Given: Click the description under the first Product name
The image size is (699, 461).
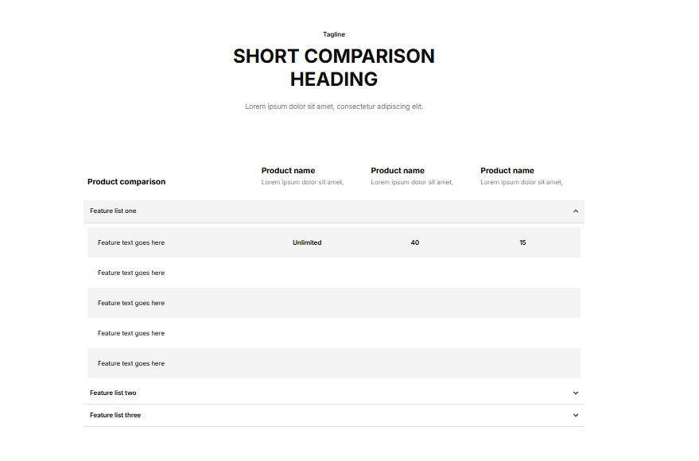Looking at the screenshot, I should pos(301,181).
